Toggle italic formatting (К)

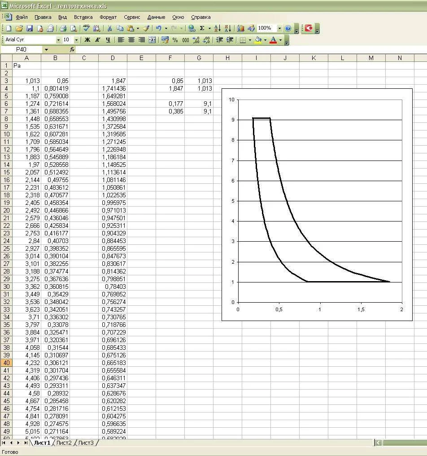[98, 40]
